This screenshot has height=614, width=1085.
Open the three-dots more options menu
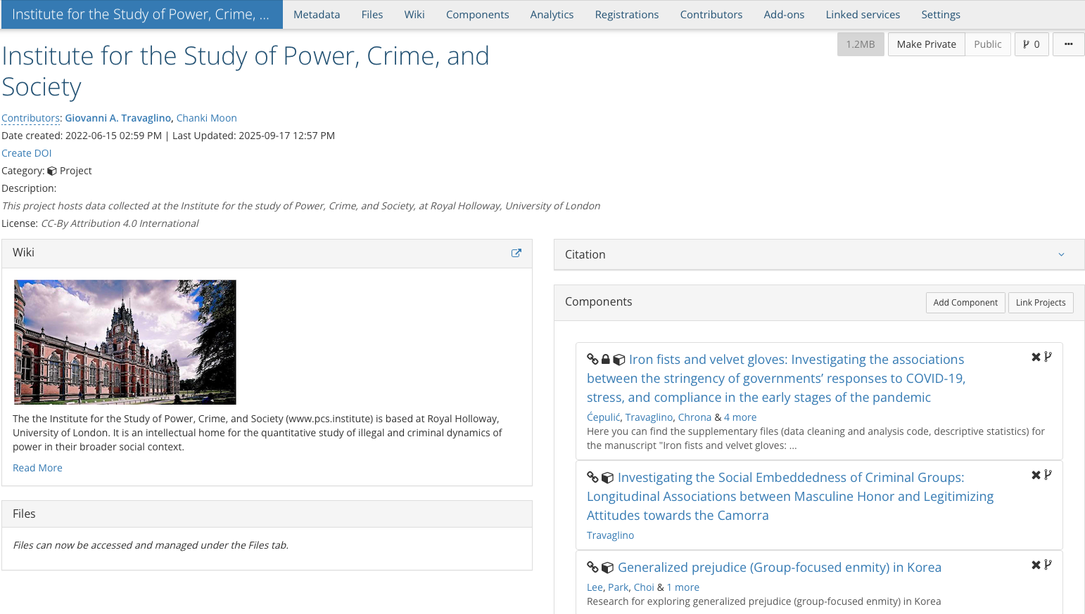click(1068, 44)
